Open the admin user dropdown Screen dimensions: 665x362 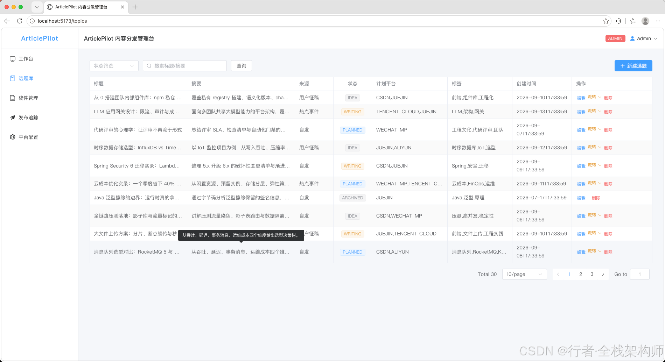coord(644,38)
